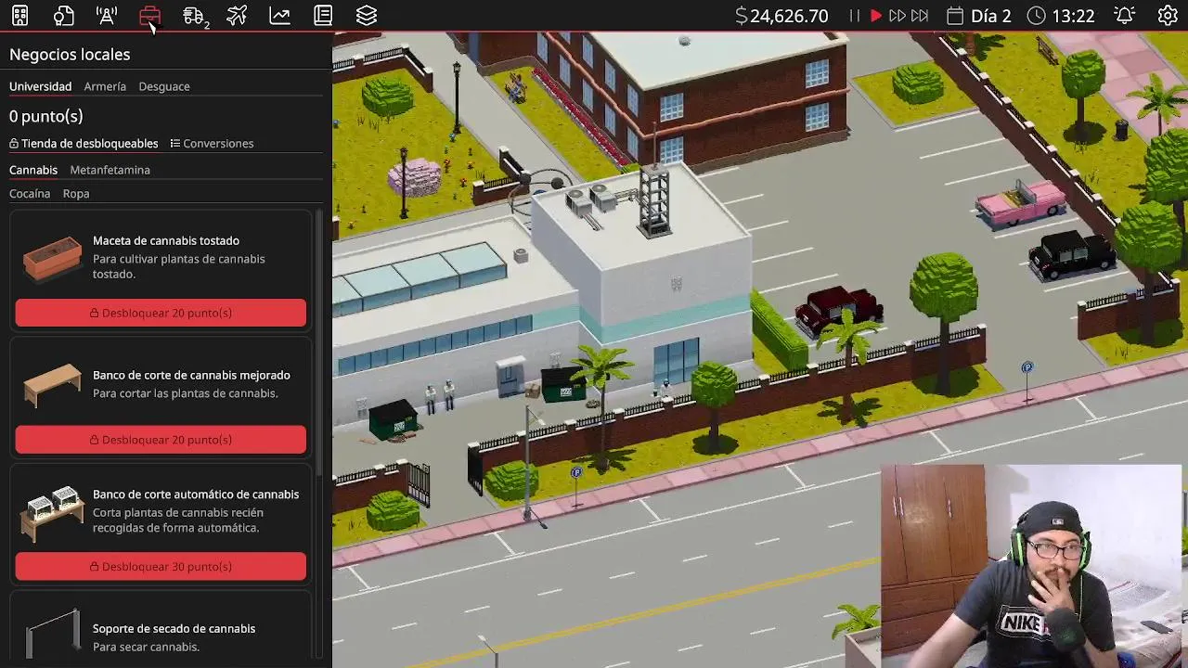Pause the game time
The width and height of the screenshot is (1188, 668).
854,16
